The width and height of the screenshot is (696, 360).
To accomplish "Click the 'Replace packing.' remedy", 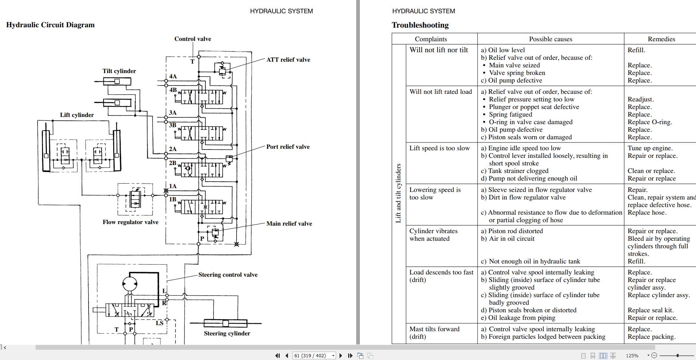I will click(x=651, y=337).
